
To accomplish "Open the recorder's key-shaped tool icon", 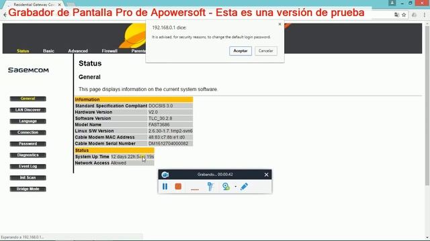I will tap(210, 186).
